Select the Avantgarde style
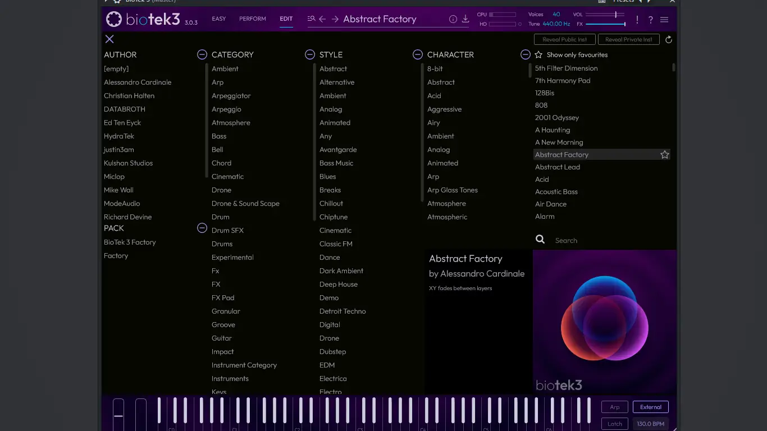 pos(338,149)
